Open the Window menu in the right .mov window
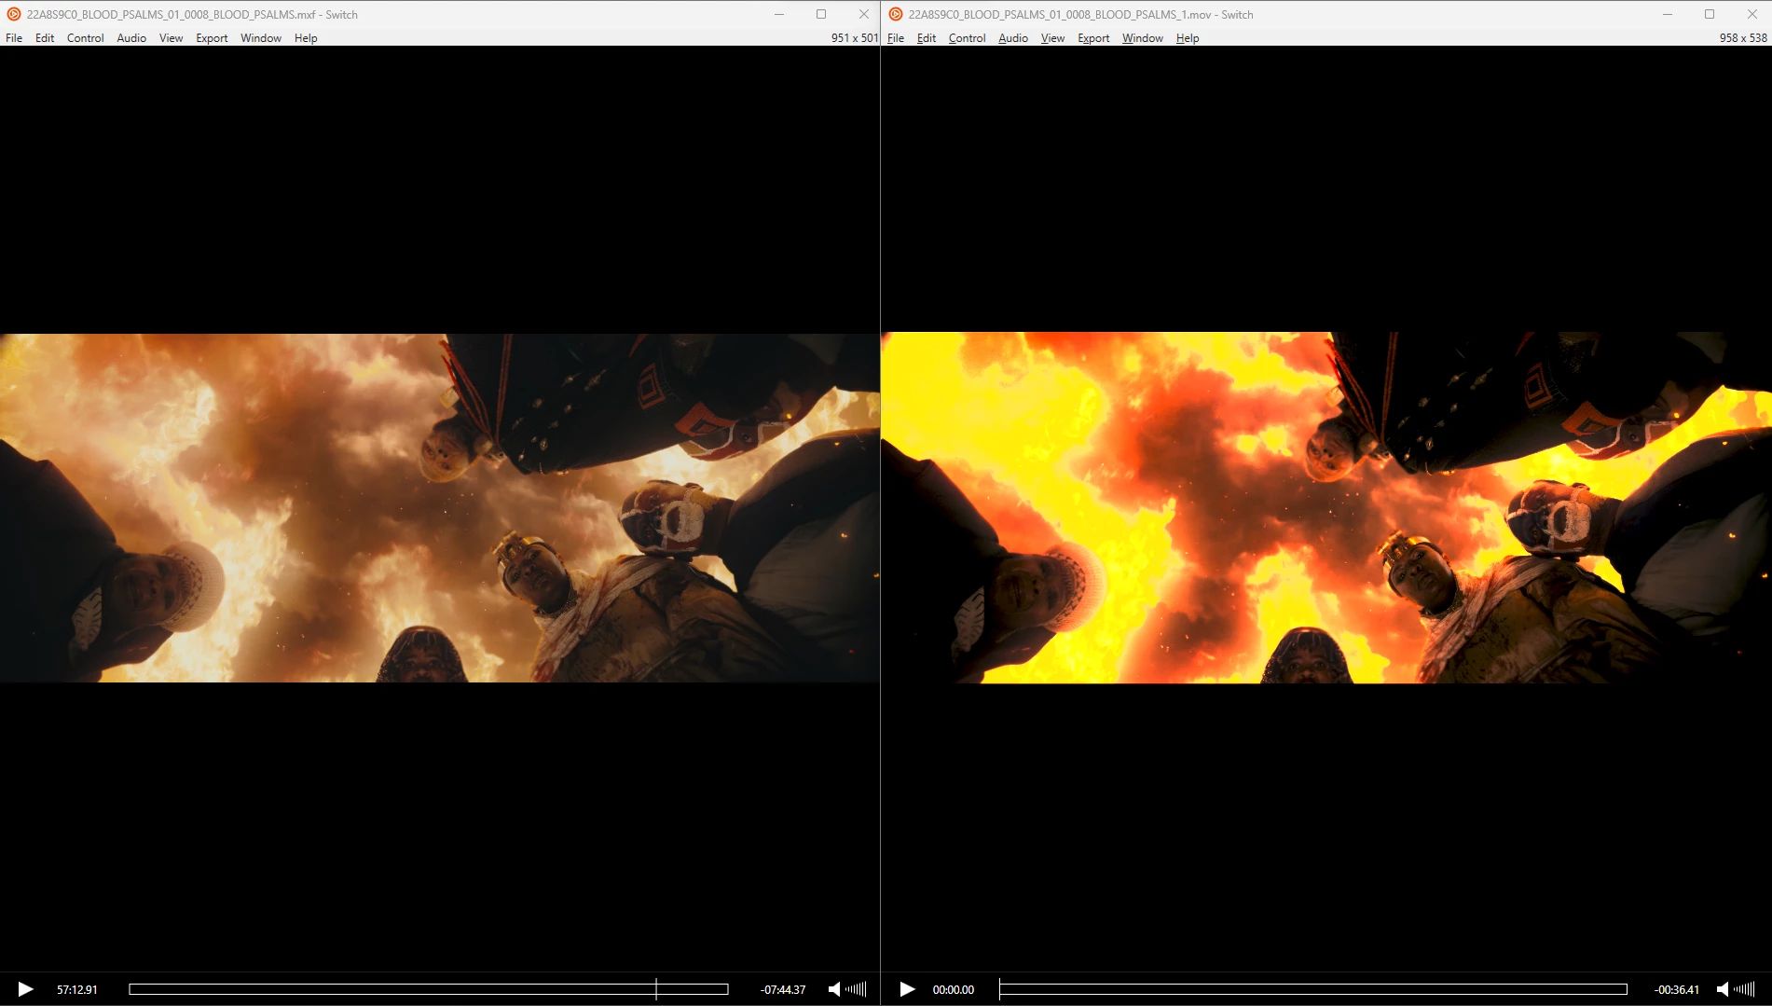1772x1006 pixels. click(x=1143, y=38)
